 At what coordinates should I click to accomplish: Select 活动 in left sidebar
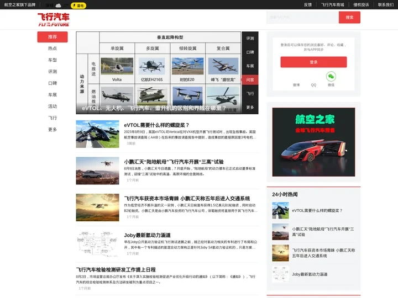tap(53, 107)
